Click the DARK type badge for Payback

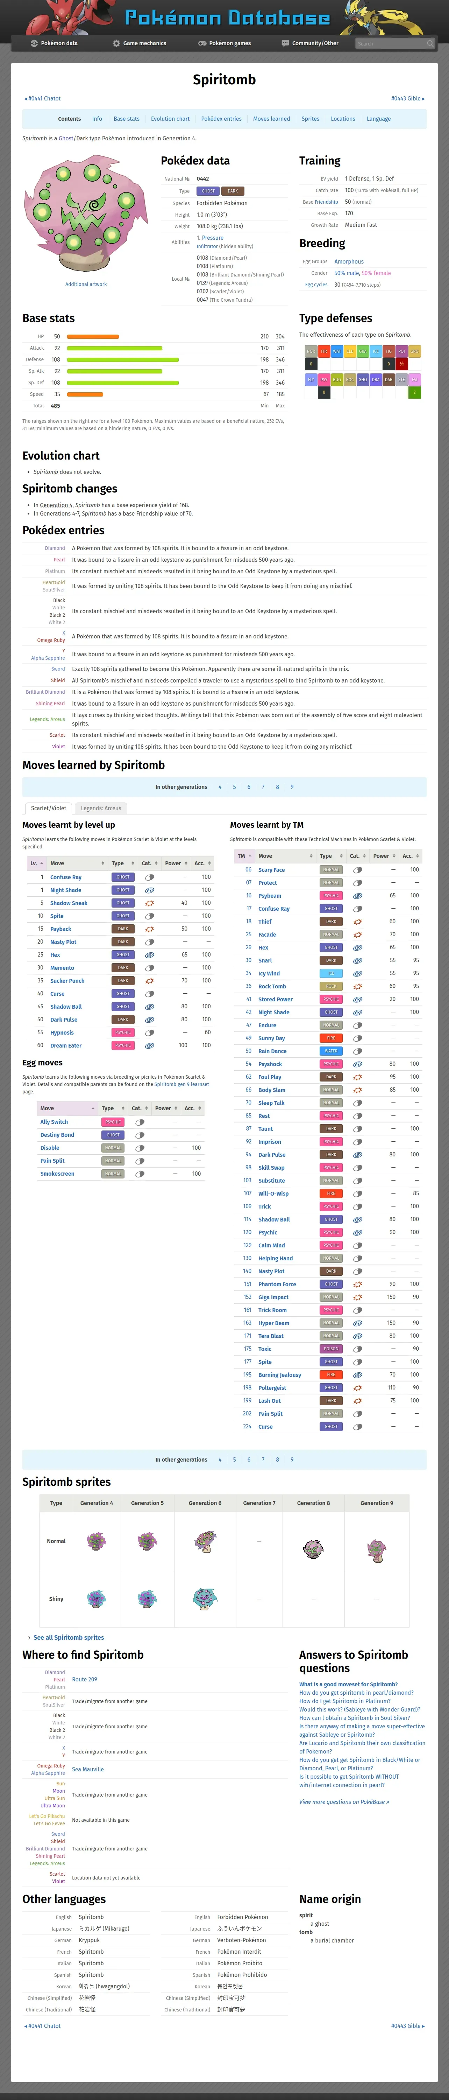click(x=123, y=929)
